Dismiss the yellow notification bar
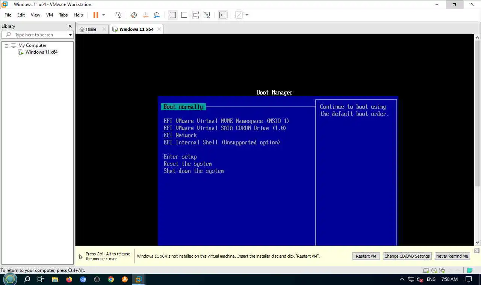The image size is (481, 285). click(476, 250)
